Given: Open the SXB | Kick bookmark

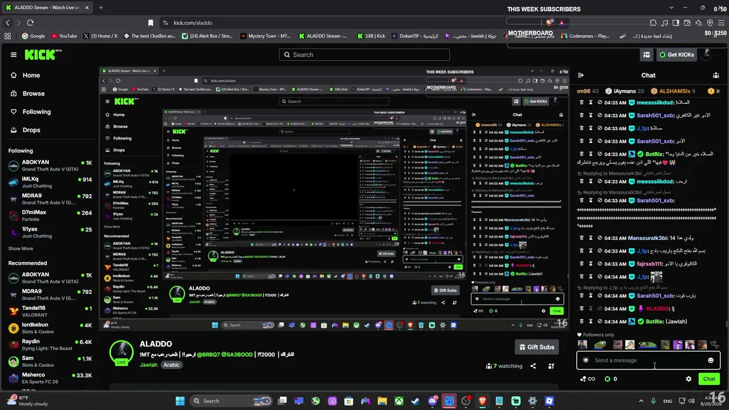Looking at the screenshot, I should click(371, 36).
